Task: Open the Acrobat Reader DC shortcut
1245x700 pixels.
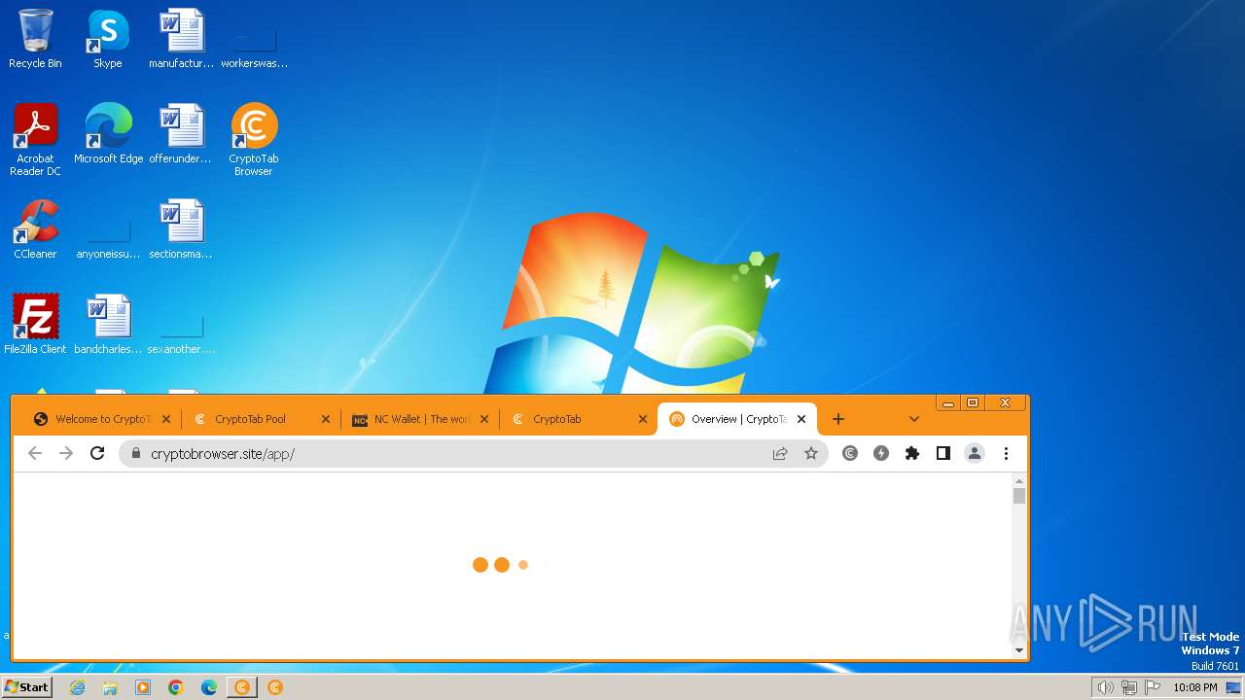Action: click(35, 139)
